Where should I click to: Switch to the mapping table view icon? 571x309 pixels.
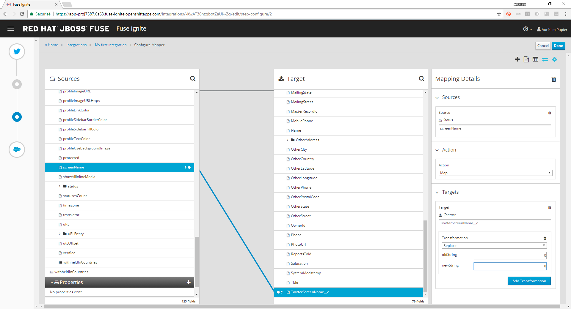click(x=535, y=59)
